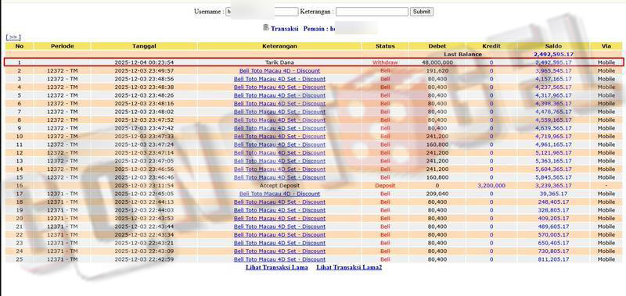626x296 pixels.
Task: Open row 3 Beli Toto Macau 4D Set link
Action: (x=279, y=79)
